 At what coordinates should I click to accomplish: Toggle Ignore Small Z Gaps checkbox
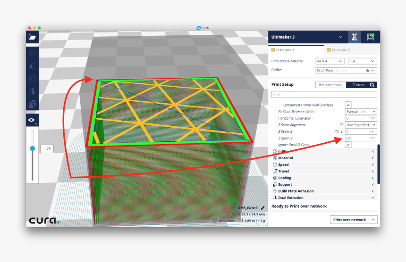tap(348, 145)
